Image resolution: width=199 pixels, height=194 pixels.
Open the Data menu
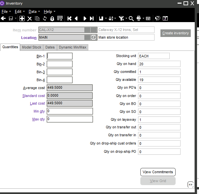point(34,12)
